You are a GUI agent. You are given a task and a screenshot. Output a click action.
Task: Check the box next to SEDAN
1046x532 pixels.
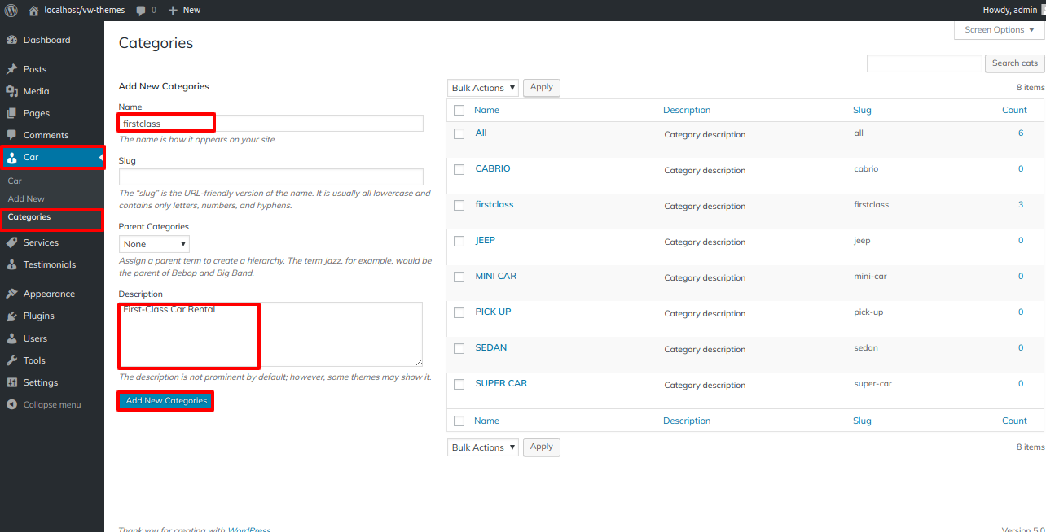459,348
